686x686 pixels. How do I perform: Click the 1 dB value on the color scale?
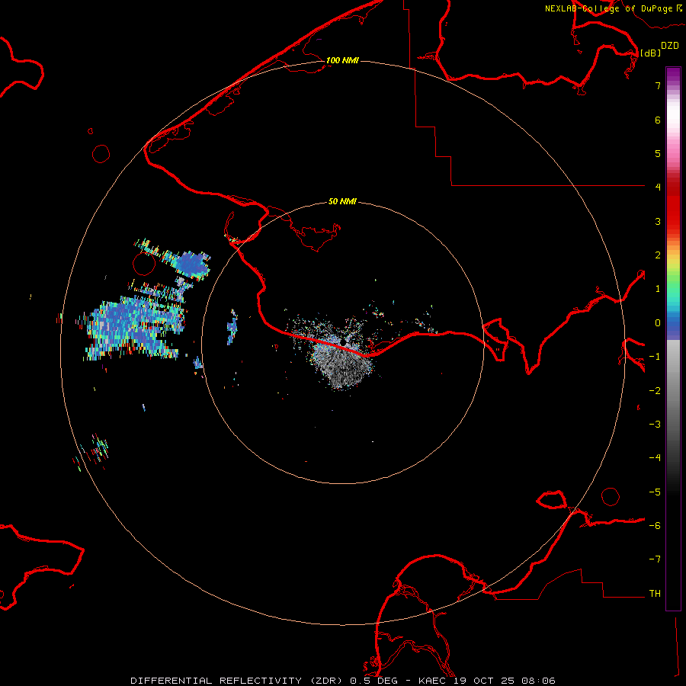click(x=658, y=289)
